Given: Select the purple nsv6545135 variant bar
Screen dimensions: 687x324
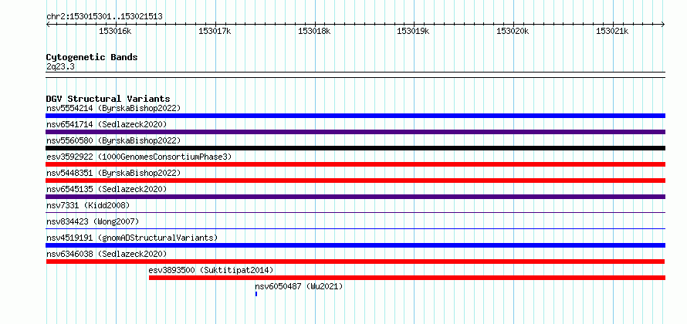Looking at the screenshot, I should [355, 197].
